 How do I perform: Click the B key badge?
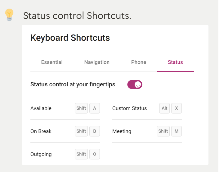point(95,131)
